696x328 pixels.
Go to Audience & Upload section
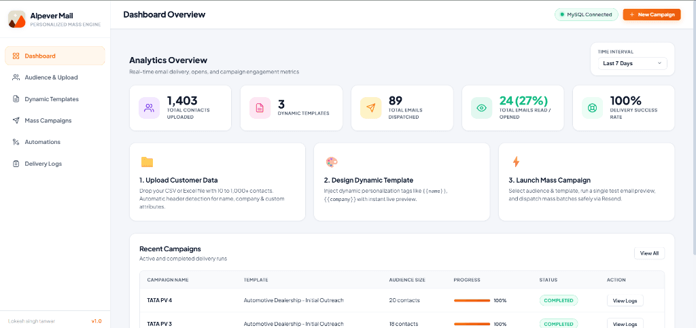click(x=55, y=77)
